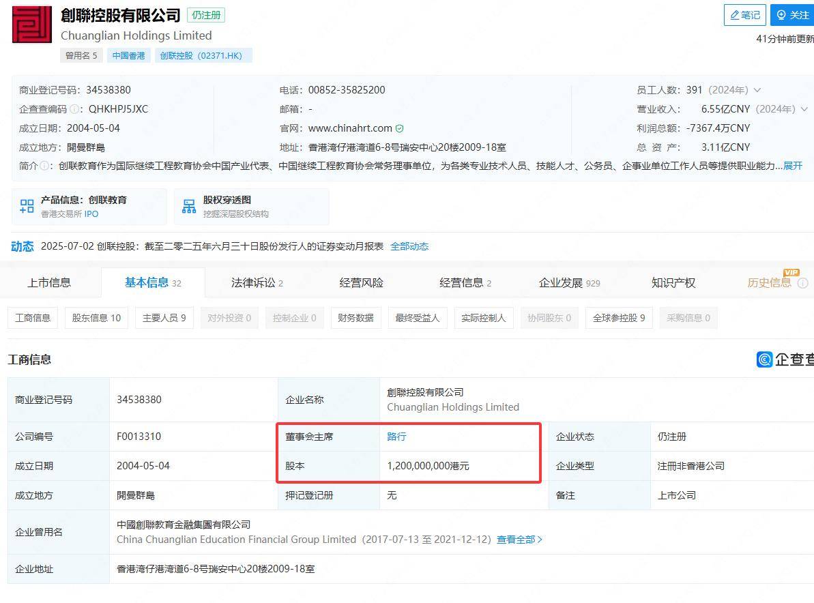Image resolution: width=814 pixels, height=603 pixels.
Task: Click the 上市公司 remark cell
Action: (x=676, y=496)
